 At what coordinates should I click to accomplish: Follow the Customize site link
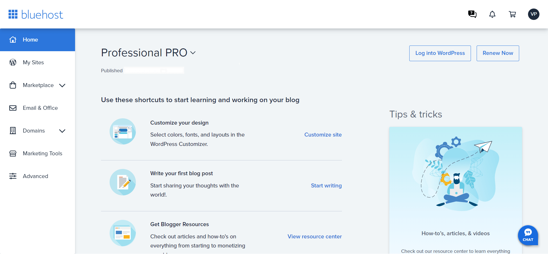(x=323, y=135)
